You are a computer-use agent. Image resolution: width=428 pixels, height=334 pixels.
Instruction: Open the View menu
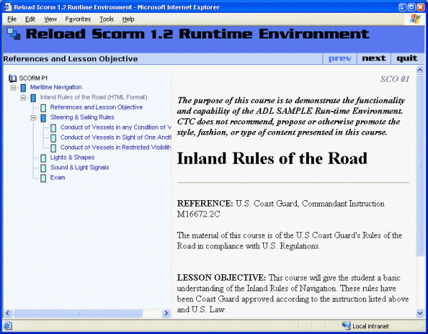(x=50, y=19)
